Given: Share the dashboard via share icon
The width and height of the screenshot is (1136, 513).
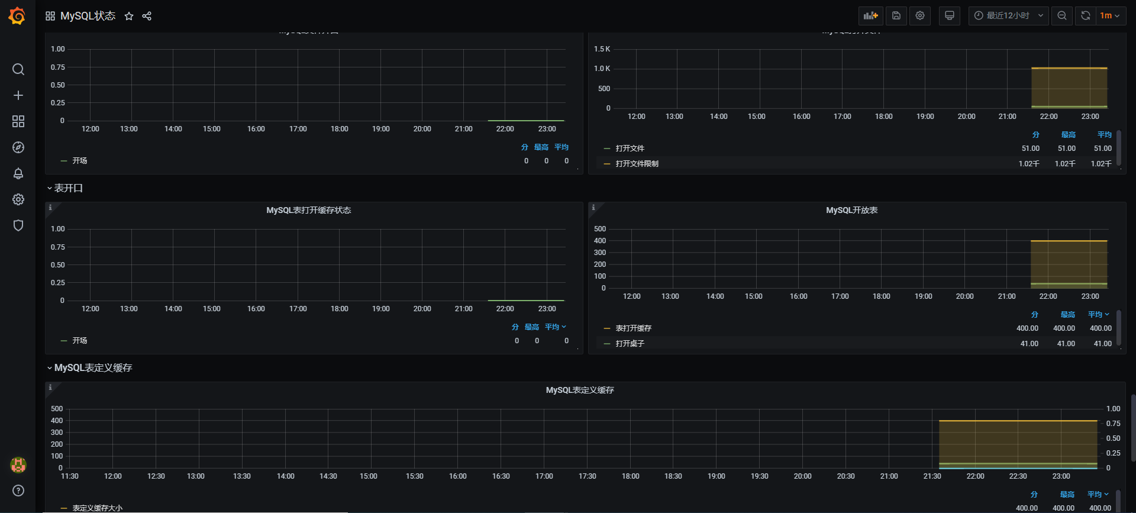Looking at the screenshot, I should (x=147, y=16).
